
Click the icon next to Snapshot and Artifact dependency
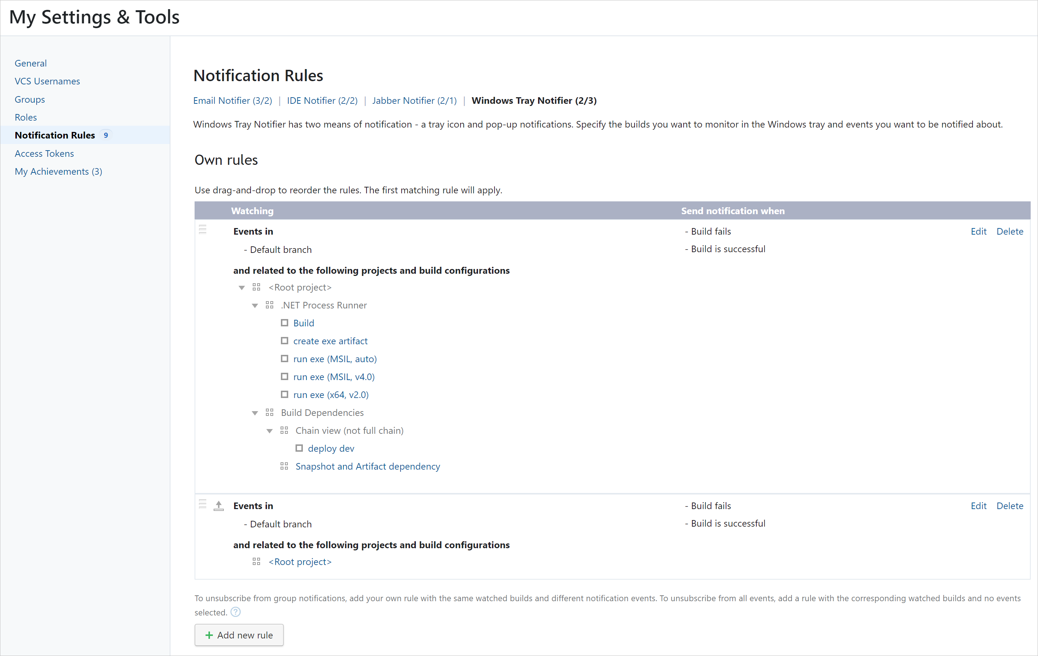click(284, 466)
